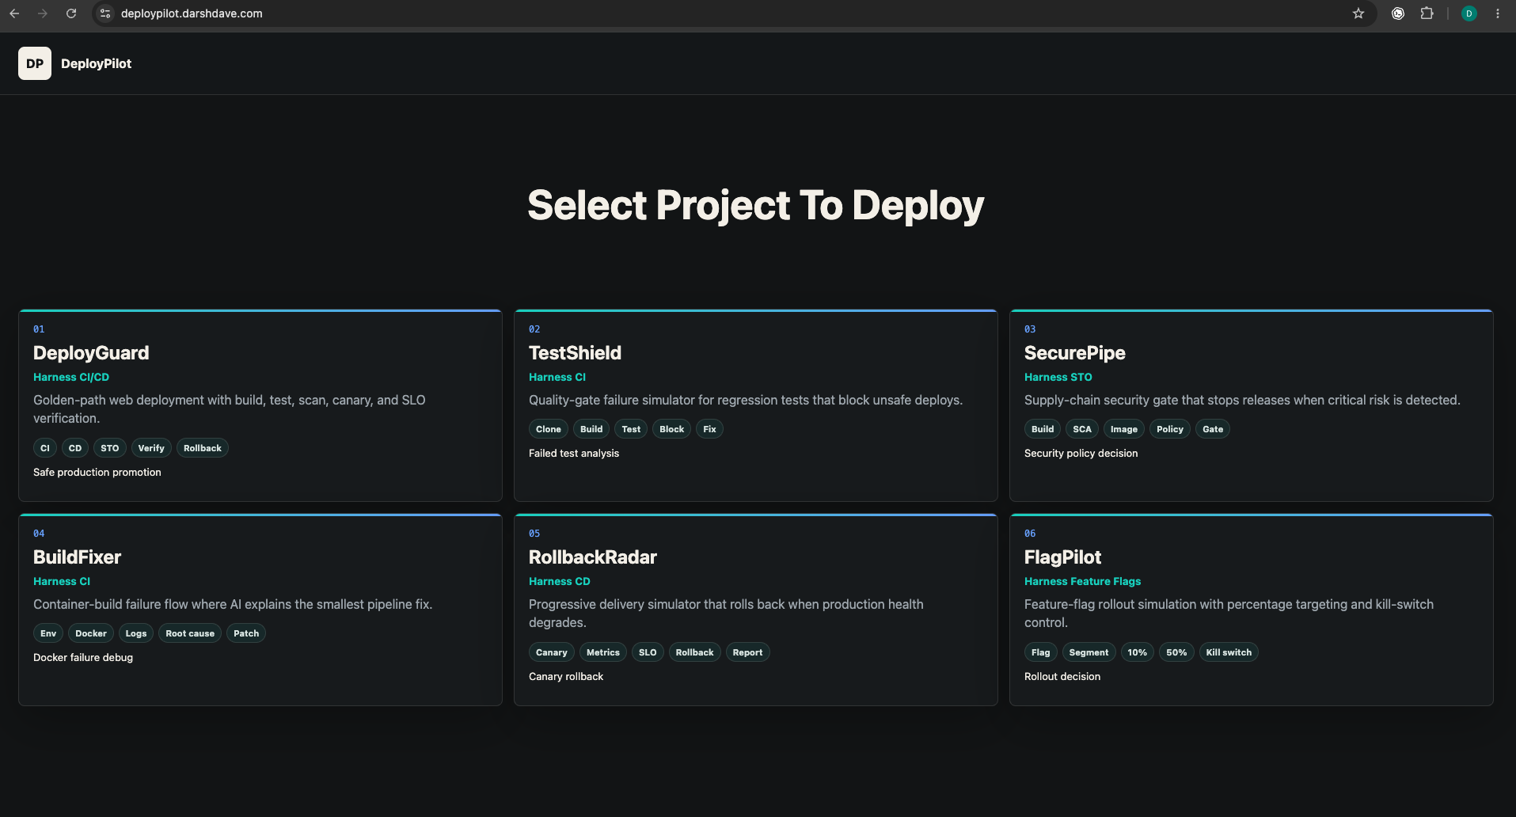This screenshot has width=1516, height=817.
Task: Click Kill switch tag in FlagPilot
Action: pyautogui.click(x=1229, y=652)
